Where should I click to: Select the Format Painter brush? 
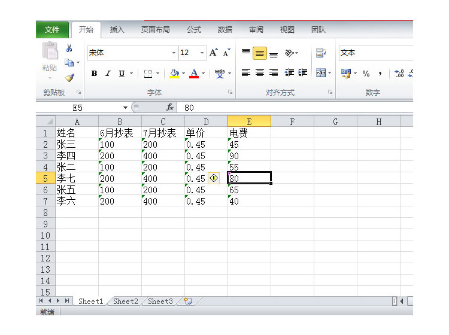pyautogui.click(x=69, y=78)
